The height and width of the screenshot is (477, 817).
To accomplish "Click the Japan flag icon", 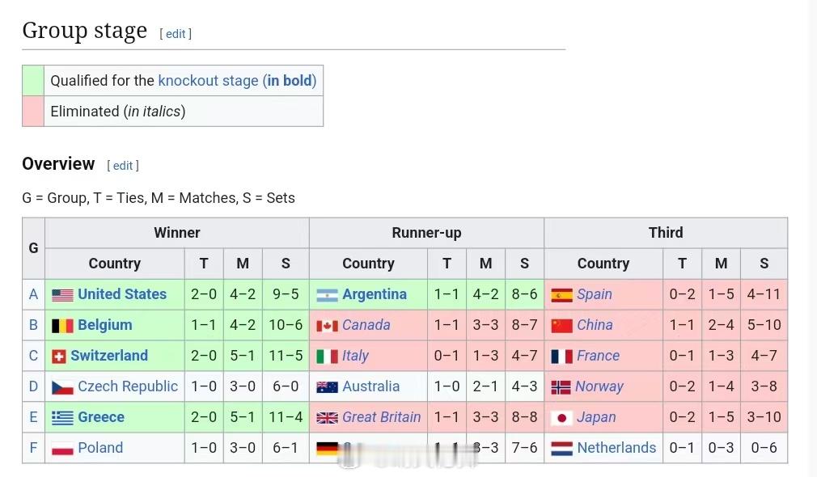I will tap(561, 418).
